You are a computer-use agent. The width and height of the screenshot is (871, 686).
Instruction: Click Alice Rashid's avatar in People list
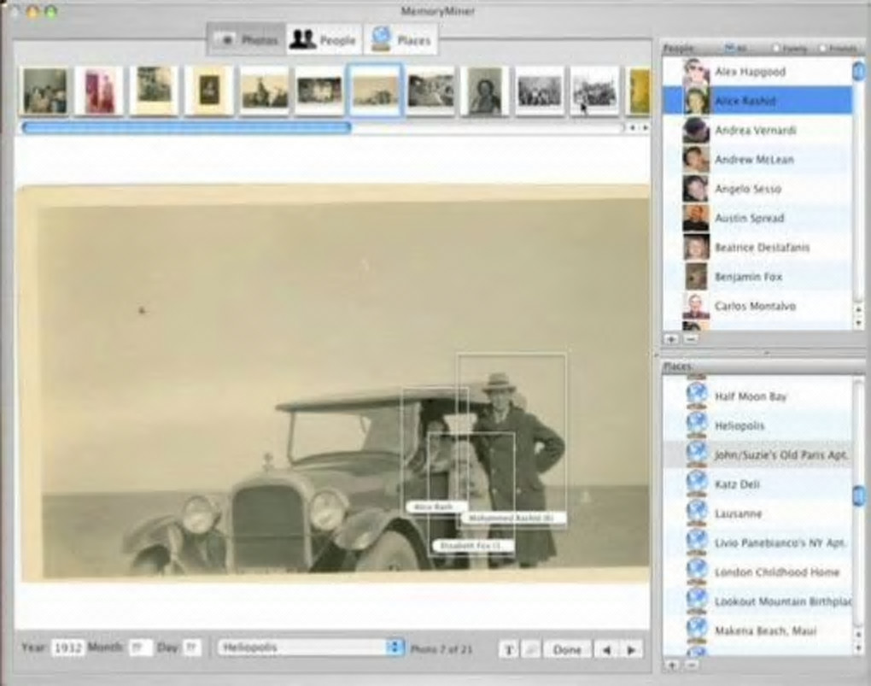click(x=695, y=101)
